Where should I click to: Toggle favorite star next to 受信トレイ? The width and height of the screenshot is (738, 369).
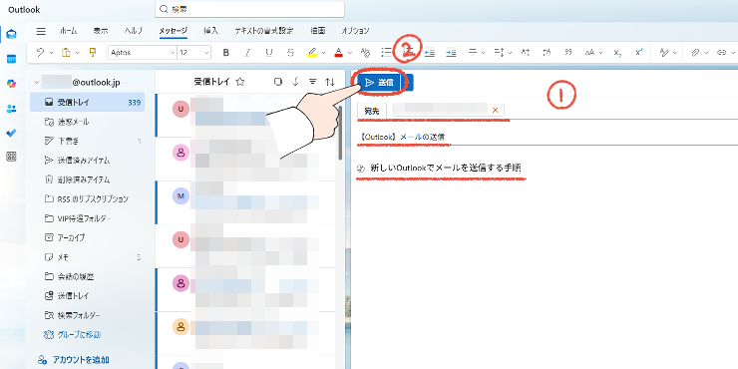[240, 82]
